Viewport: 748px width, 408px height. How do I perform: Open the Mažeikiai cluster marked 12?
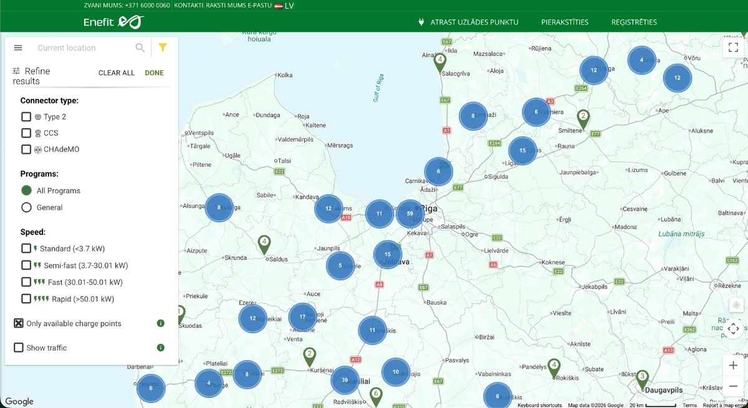[x=252, y=318]
